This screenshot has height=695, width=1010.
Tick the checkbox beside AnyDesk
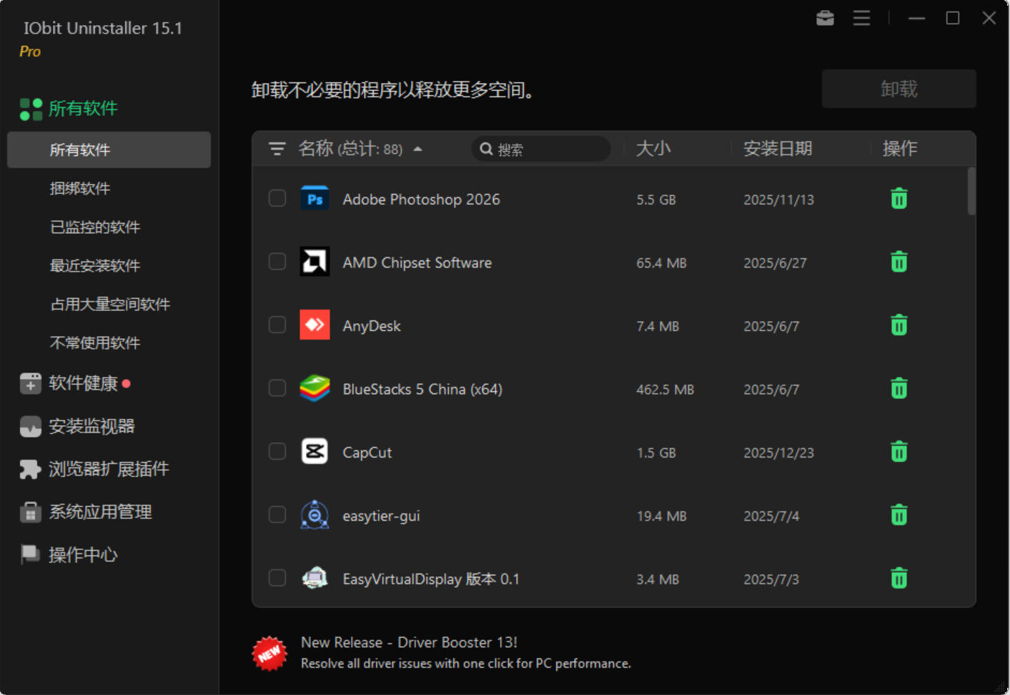(x=277, y=325)
